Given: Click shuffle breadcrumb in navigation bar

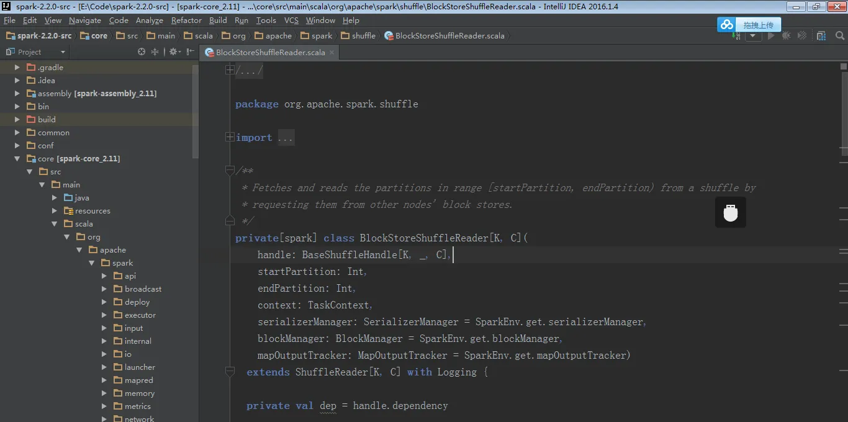Looking at the screenshot, I should pyautogui.click(x=358, y=36).
